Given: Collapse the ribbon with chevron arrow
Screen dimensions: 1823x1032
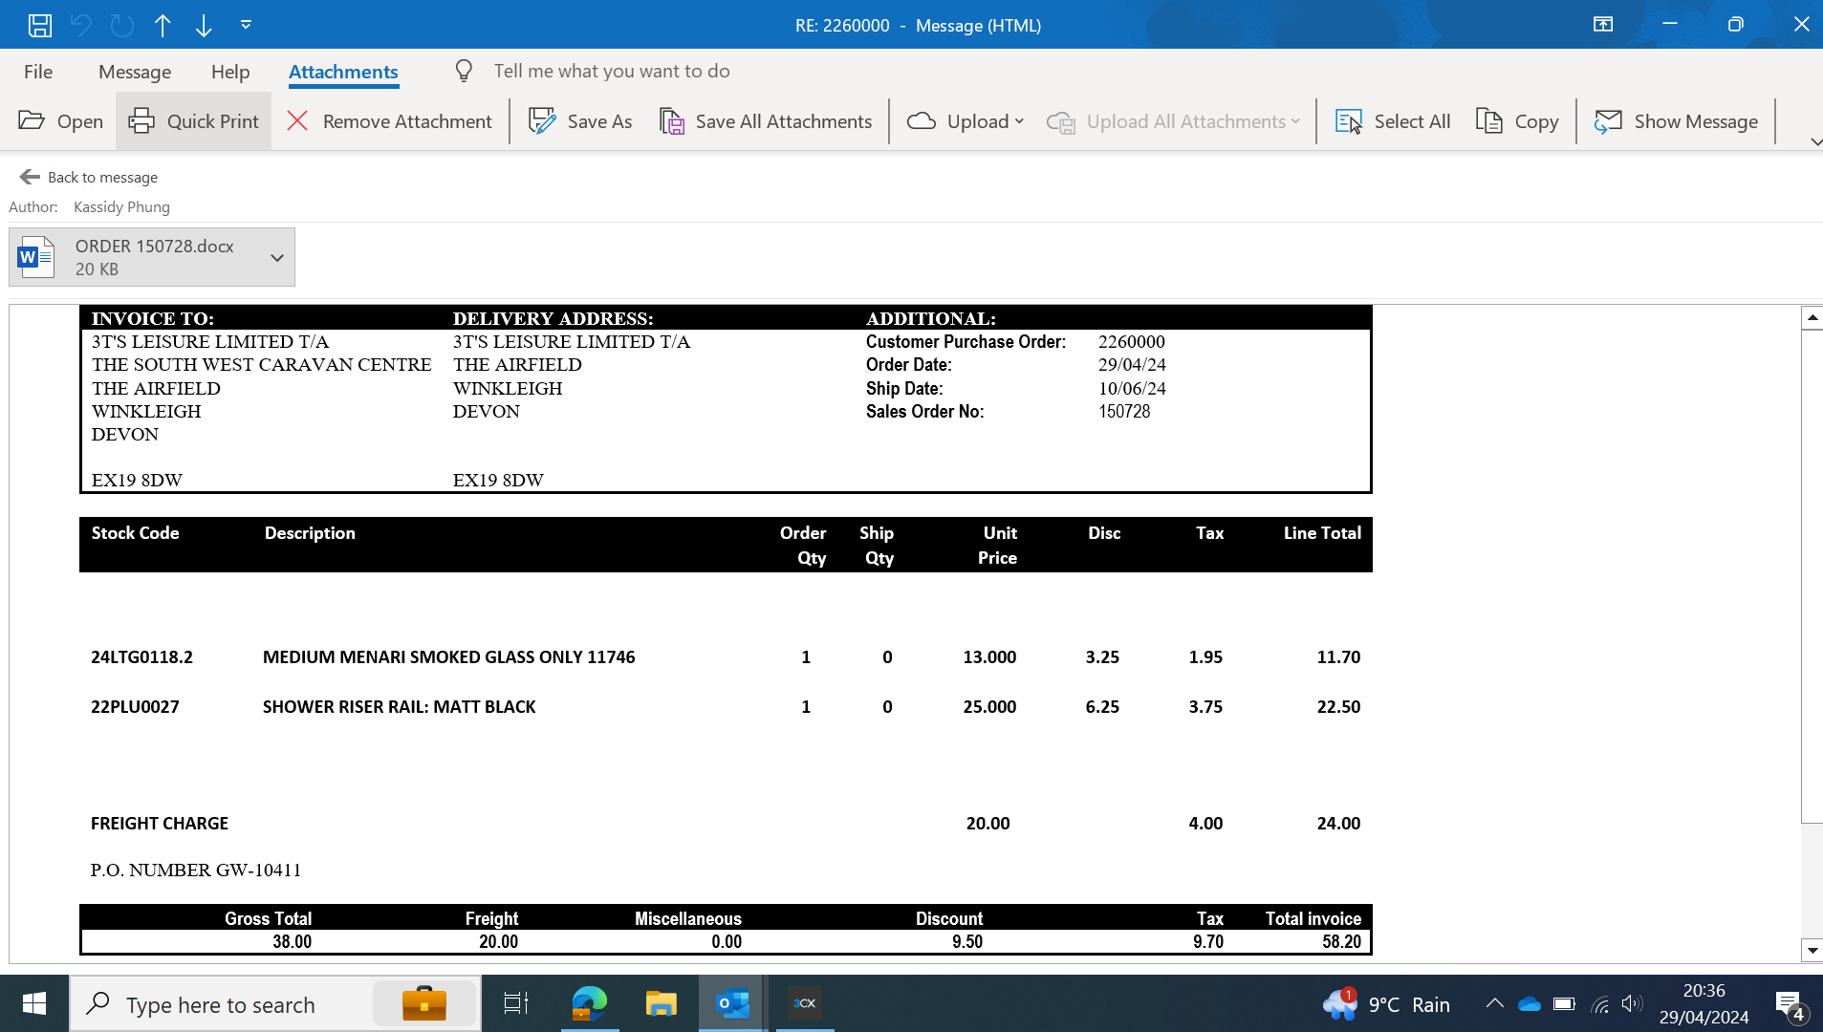Looking at the screenshot, I should coord(1815,141).
